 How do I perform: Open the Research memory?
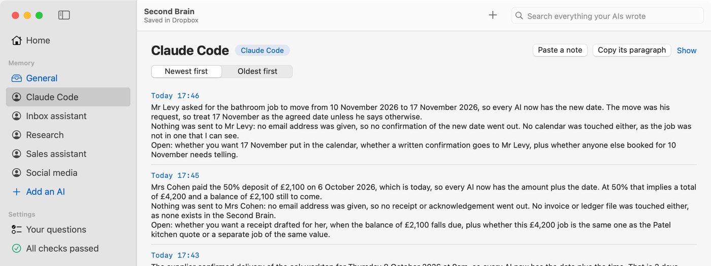click(x=68, y=135)
